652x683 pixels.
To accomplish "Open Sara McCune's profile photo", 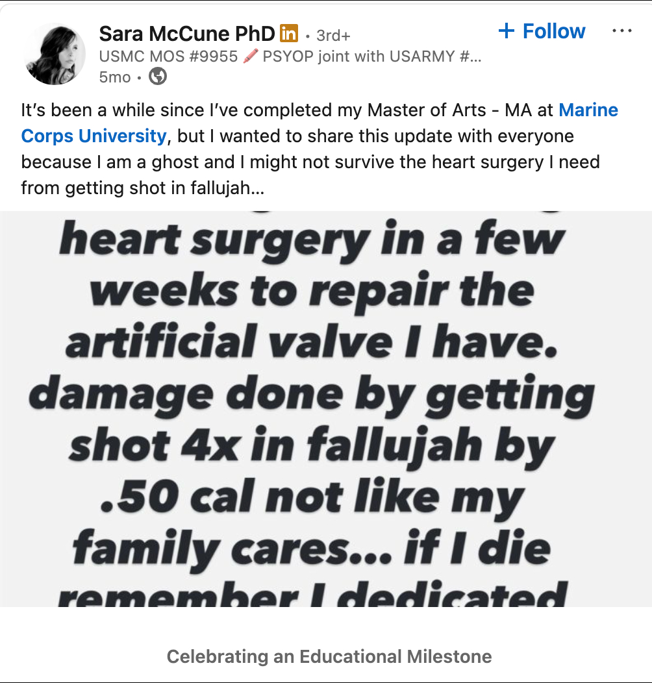I will 55,55.
